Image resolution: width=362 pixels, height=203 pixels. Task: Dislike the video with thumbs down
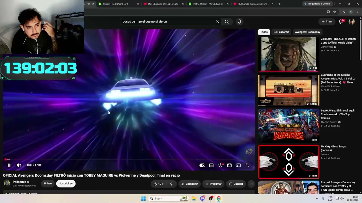(x=172, y=184)
